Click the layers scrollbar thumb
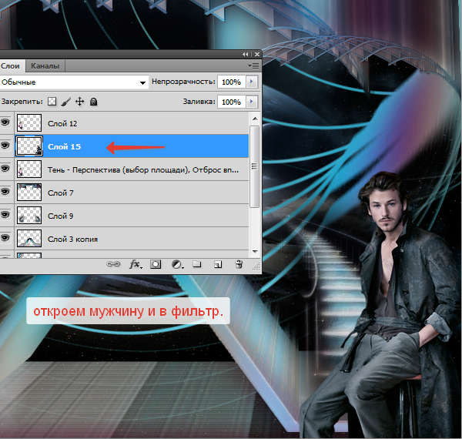 point(255,166)
